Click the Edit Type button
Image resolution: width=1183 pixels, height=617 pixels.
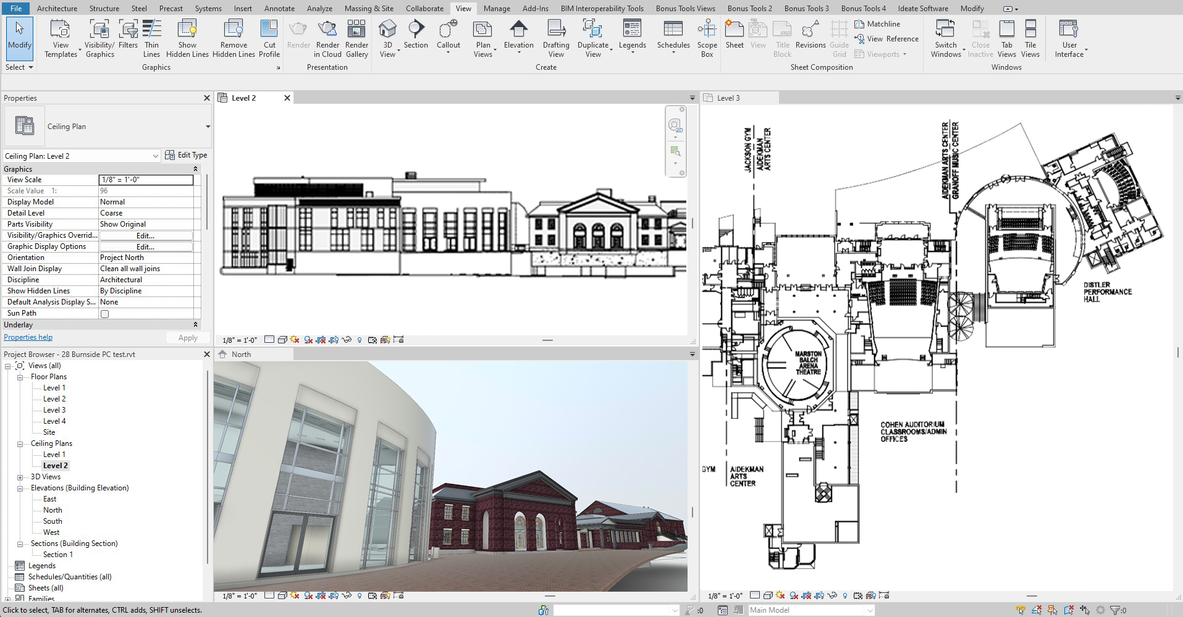tap(186, 156)
